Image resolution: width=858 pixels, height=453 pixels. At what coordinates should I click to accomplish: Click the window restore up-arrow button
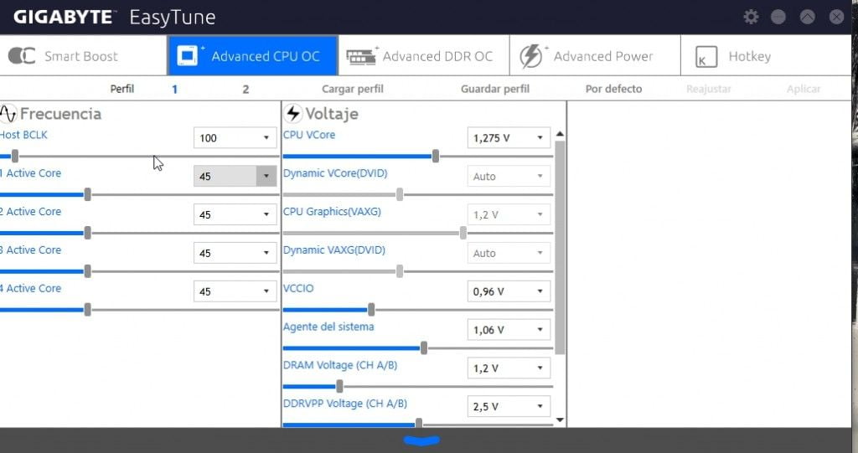pyautogui.click(x=807, y=17)
